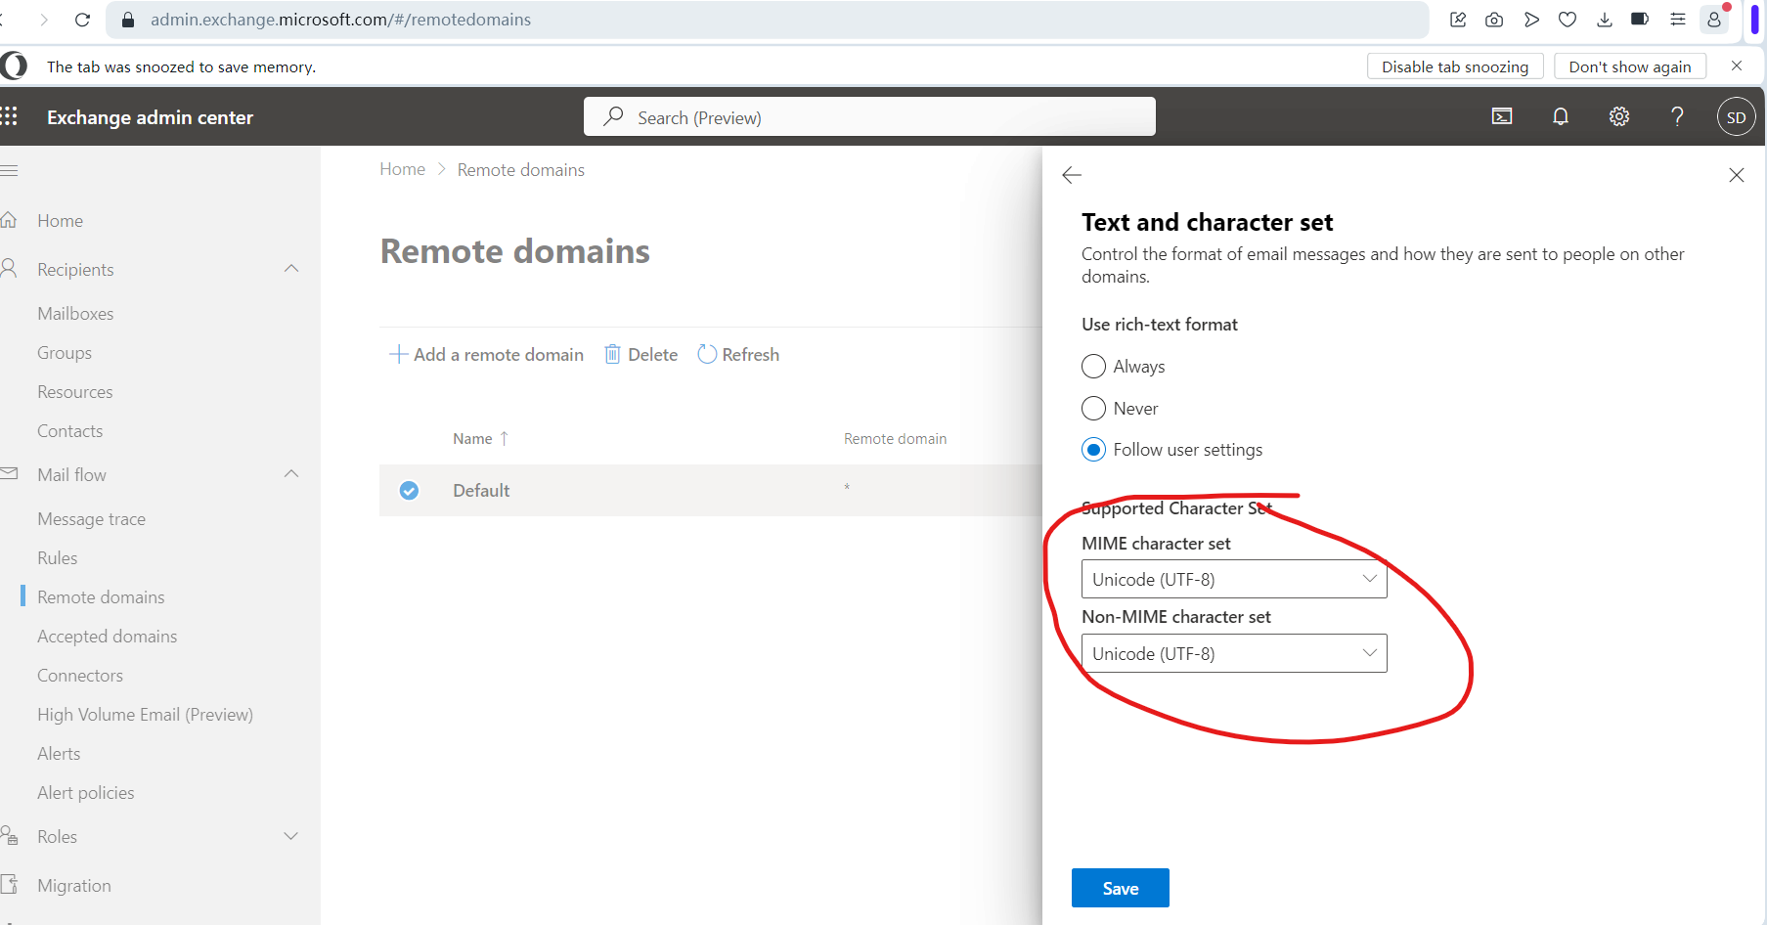The image size is (1767, 925).
Task: Open the Microsoft 365 app launcher grid
Action: (x=11, y=116)
